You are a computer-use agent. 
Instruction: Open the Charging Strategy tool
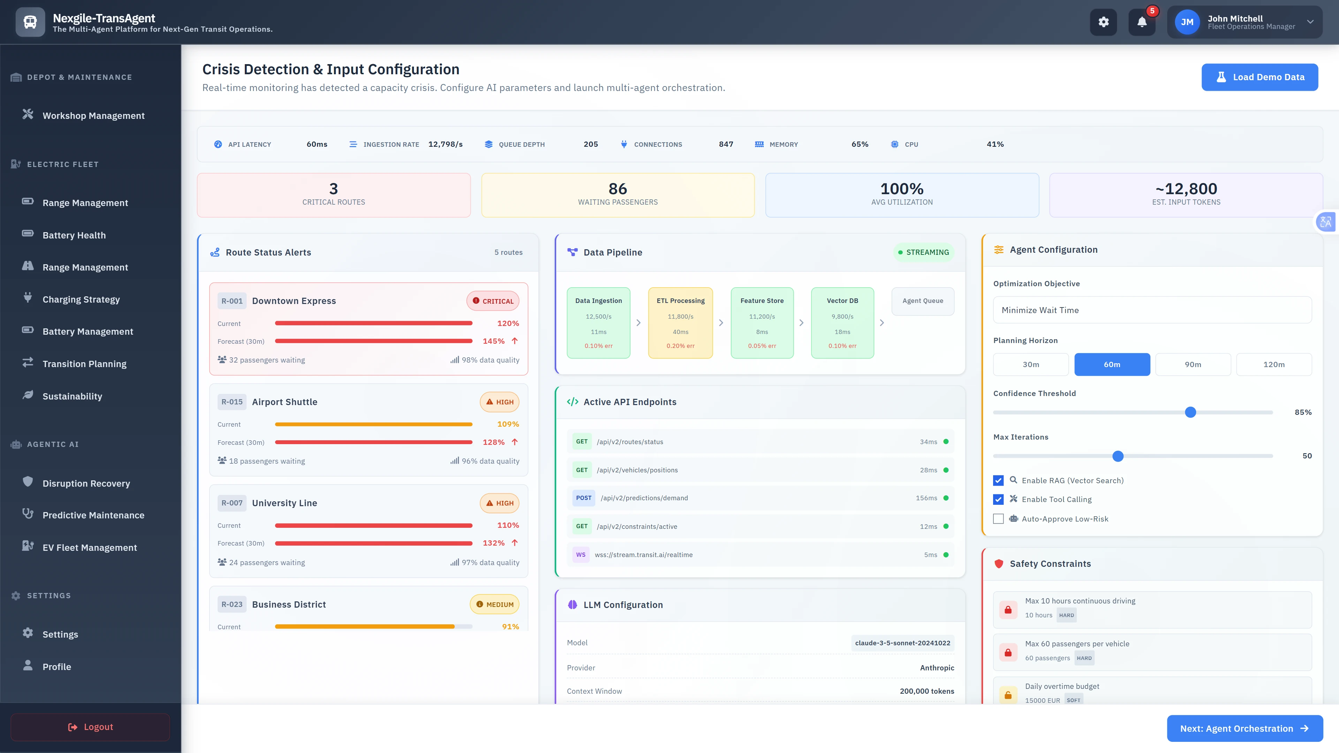pos(81,299)
